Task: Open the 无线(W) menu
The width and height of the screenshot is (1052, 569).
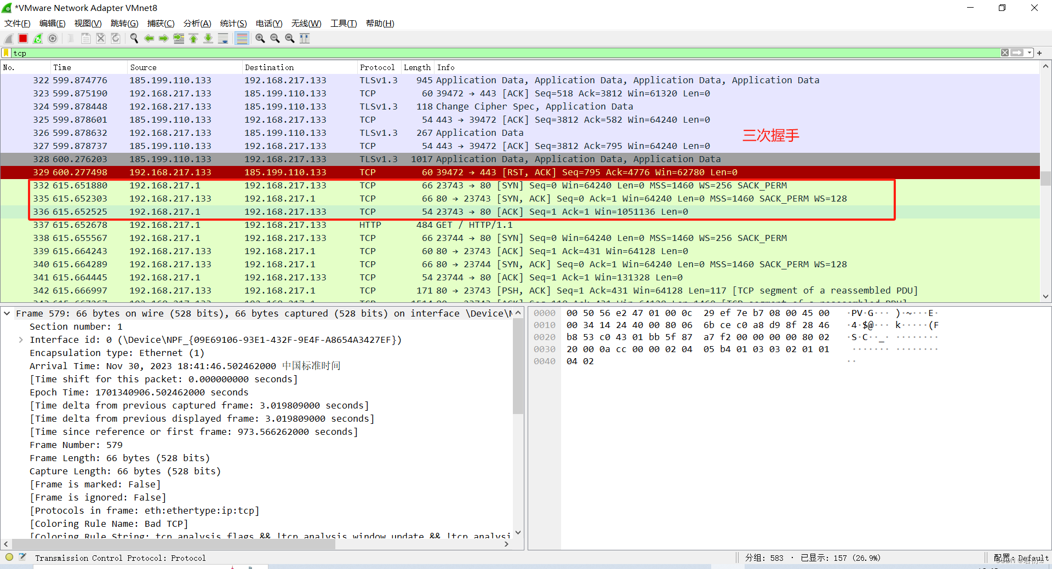Action: pos(306,24)
